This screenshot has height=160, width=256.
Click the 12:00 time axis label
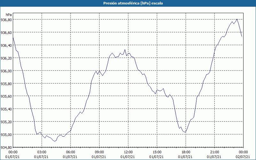[128, 152]
